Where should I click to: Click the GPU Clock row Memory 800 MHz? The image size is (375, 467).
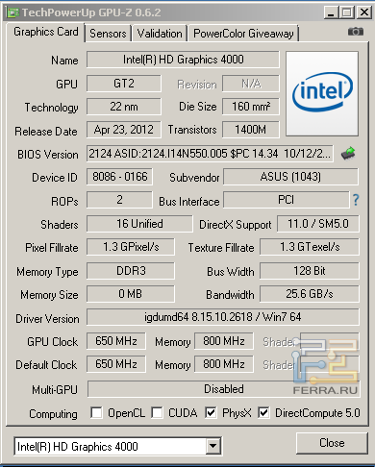[x=224, y=341]
